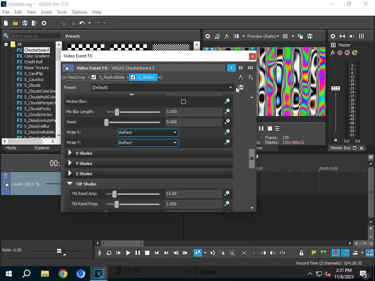Open Wrap Y Reflect dropdown
This screenshot has width=375, height=281.
(148, 143)
